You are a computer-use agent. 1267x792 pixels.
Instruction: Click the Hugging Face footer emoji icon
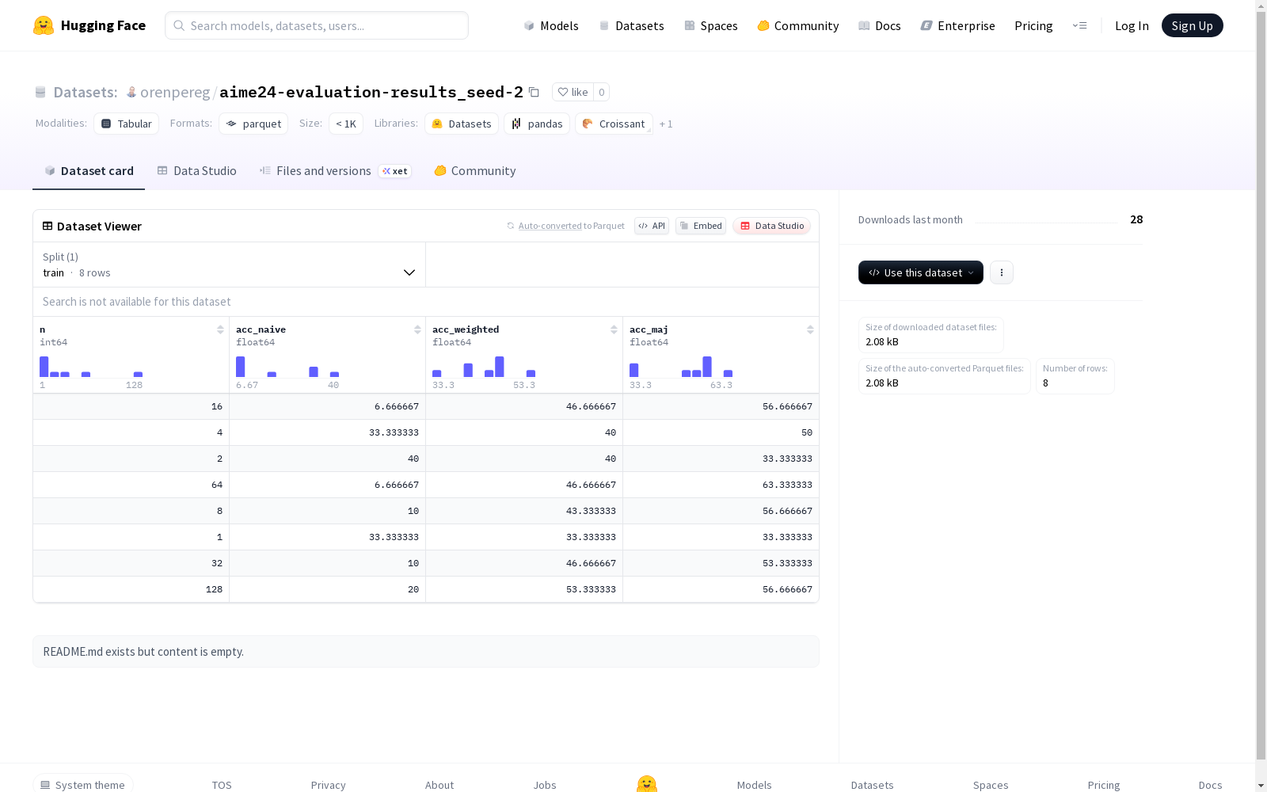(x=647, y=784)
